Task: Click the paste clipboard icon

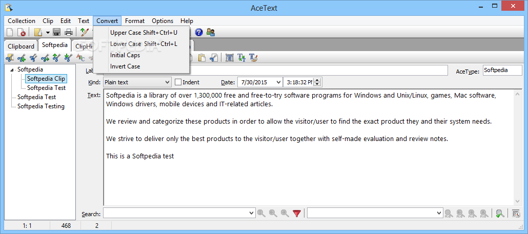Action: point(201,58)
